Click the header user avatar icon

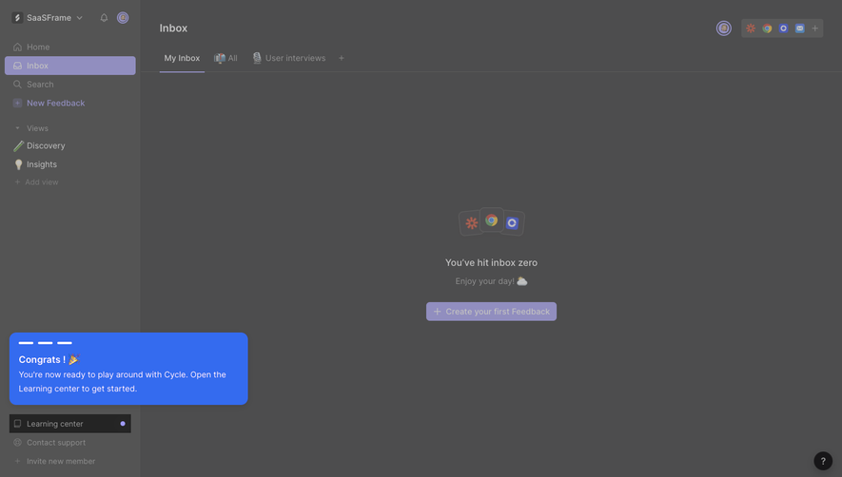tap(724, 29)
